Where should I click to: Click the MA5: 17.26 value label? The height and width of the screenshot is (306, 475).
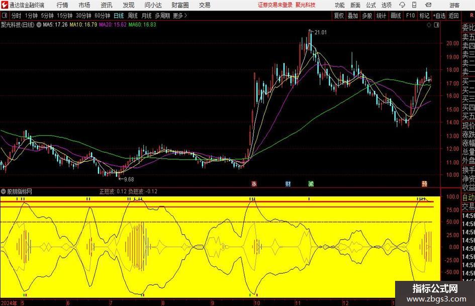(x=55, y=25)
